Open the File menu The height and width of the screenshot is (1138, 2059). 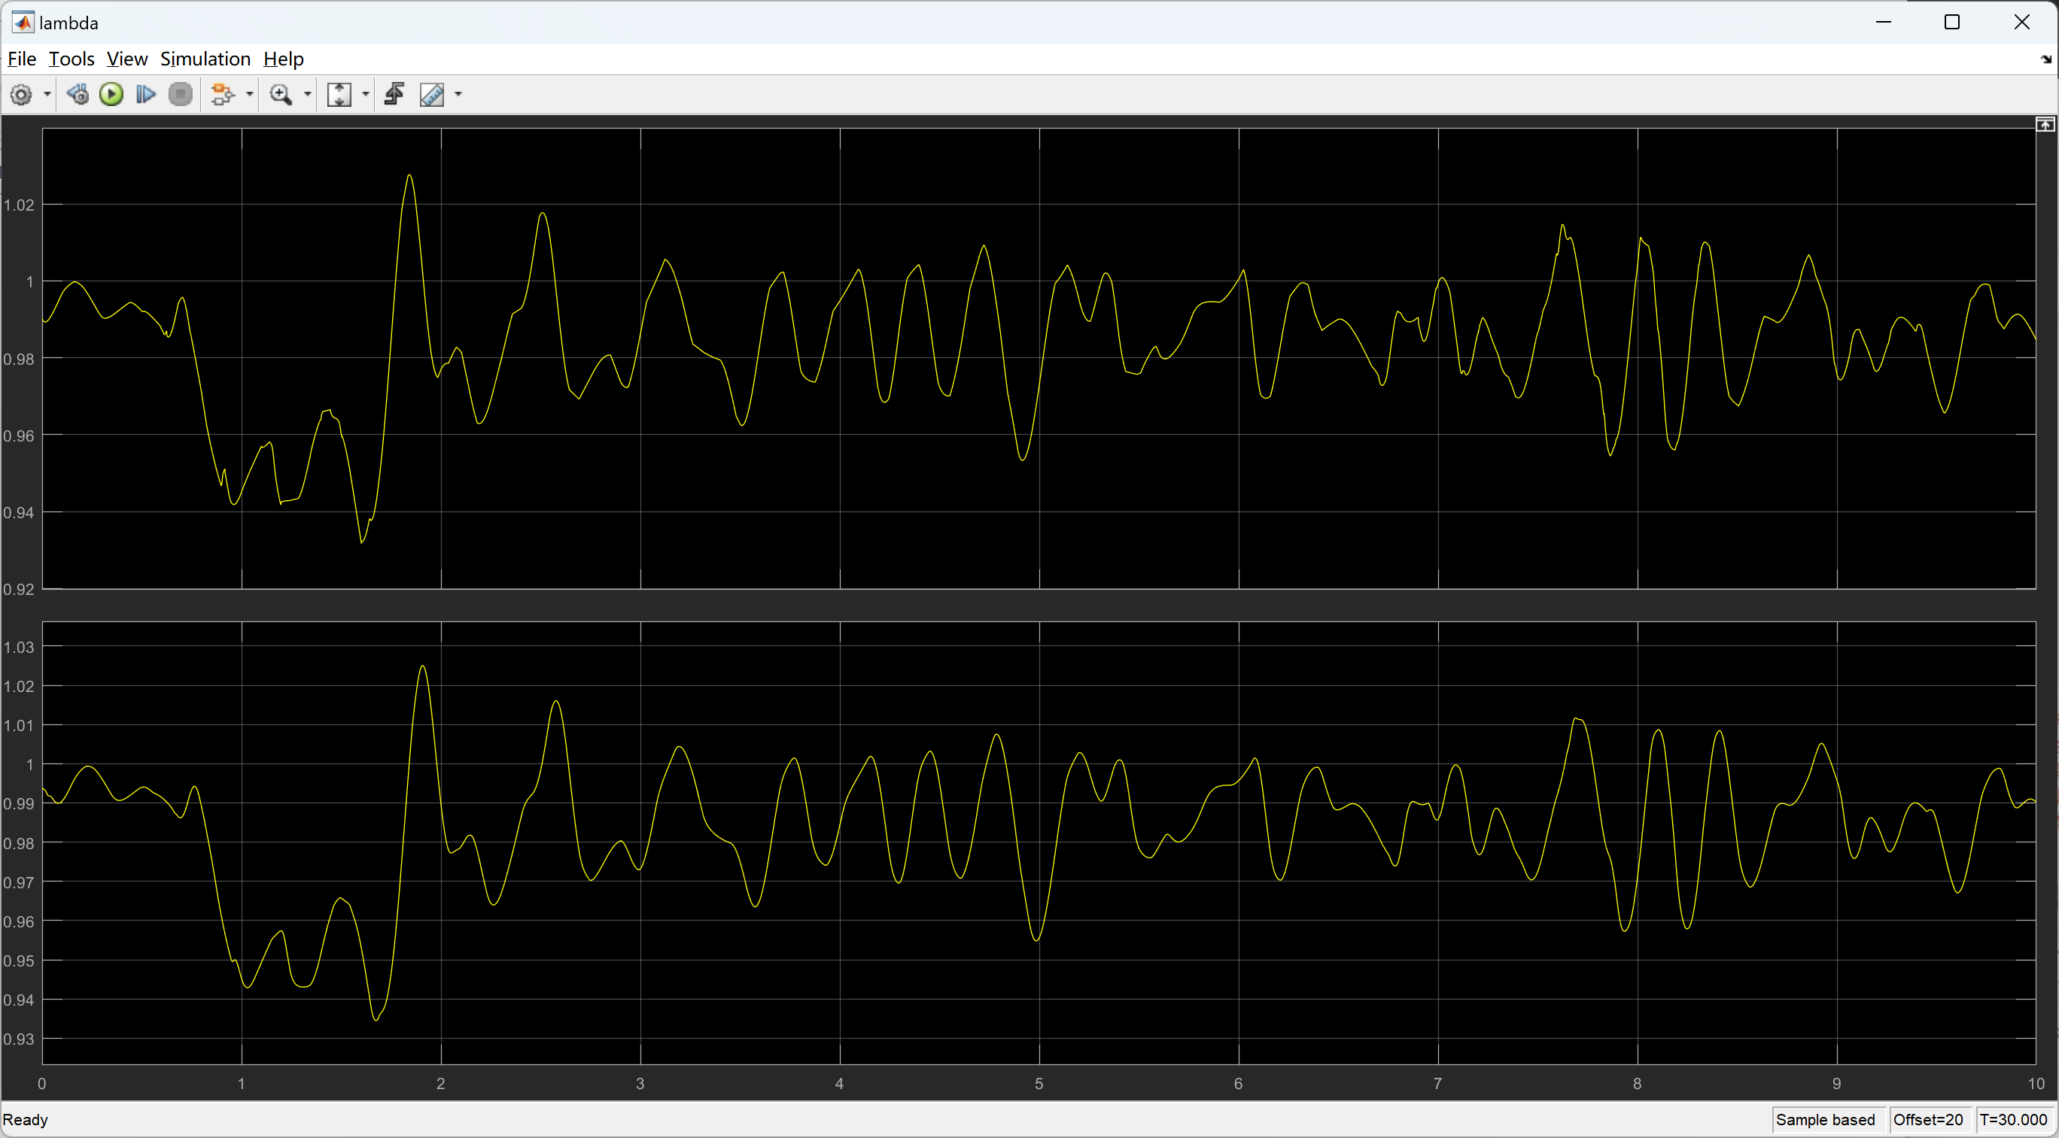tap(22, 59)
